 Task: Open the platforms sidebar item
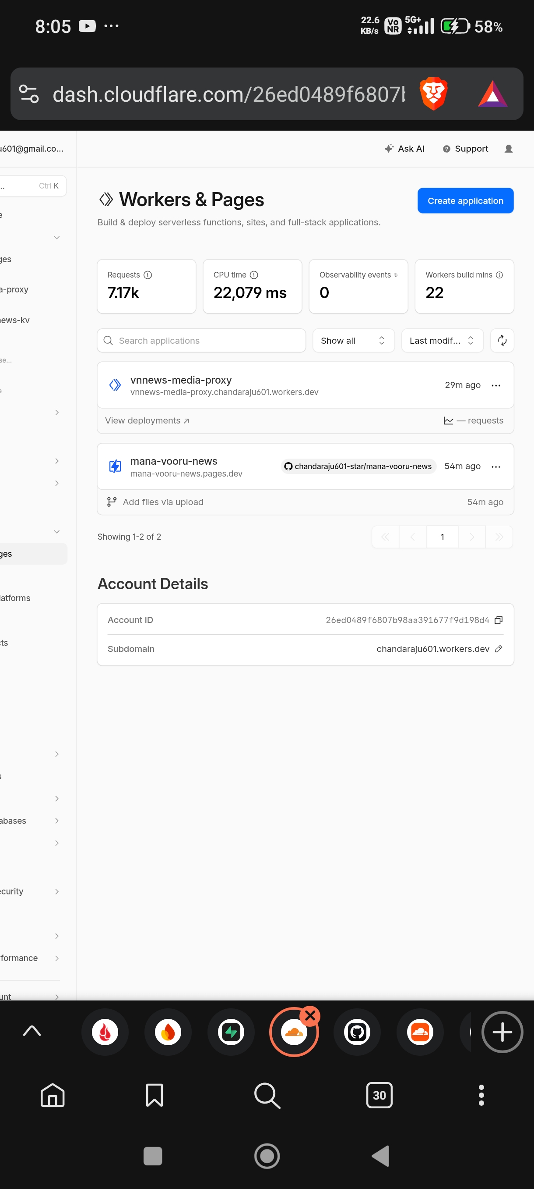pos(15,598)
